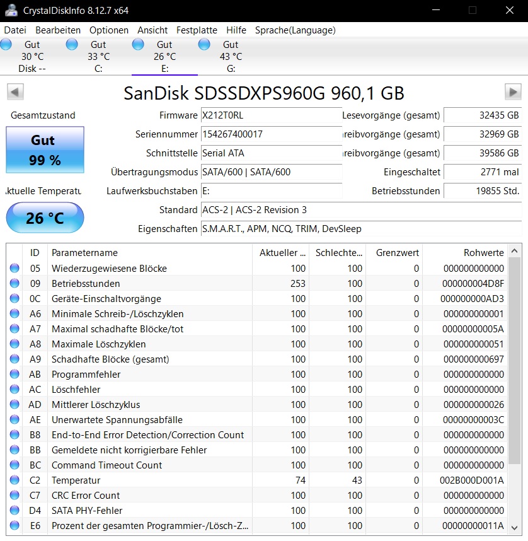Open the Hilfe menu
Viewport: 528px width, 541px height.
click(x=236, y=30)
